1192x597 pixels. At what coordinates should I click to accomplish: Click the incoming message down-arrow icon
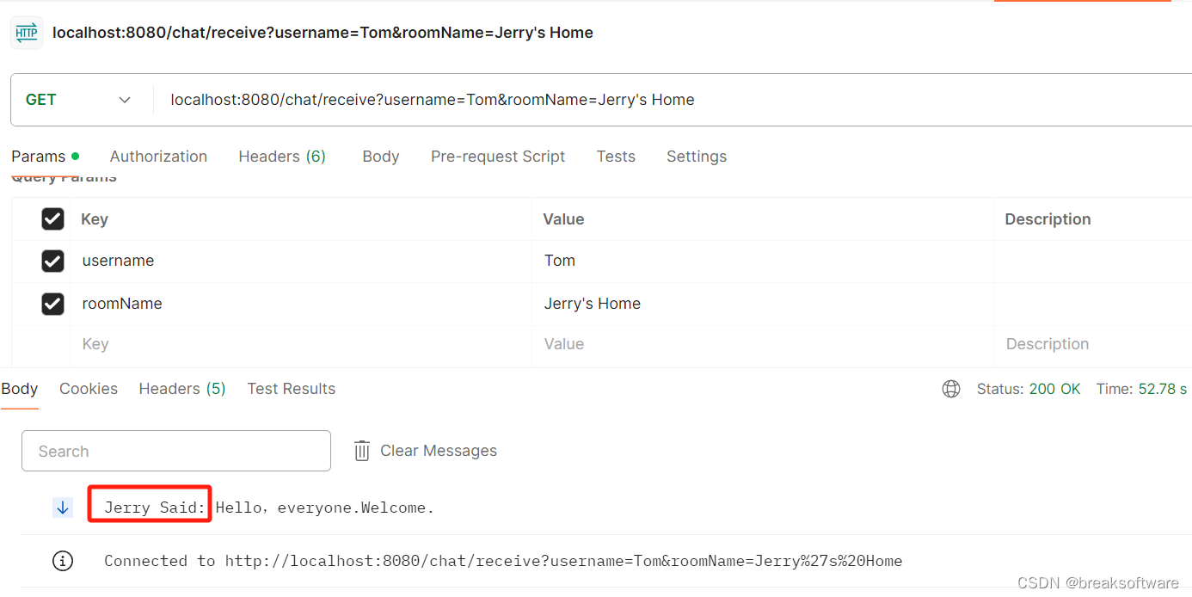click(63, 508)
